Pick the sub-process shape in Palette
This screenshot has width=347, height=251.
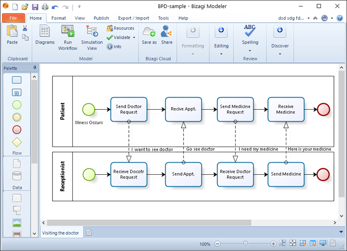coord(16,92)
